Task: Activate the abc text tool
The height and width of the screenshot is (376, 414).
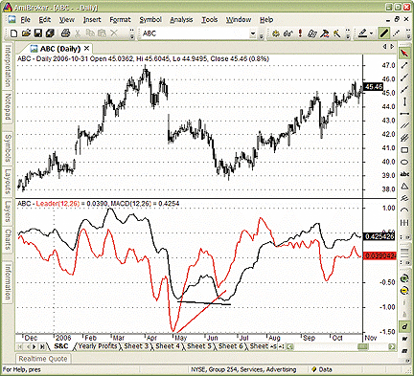Action: point(404,174)
